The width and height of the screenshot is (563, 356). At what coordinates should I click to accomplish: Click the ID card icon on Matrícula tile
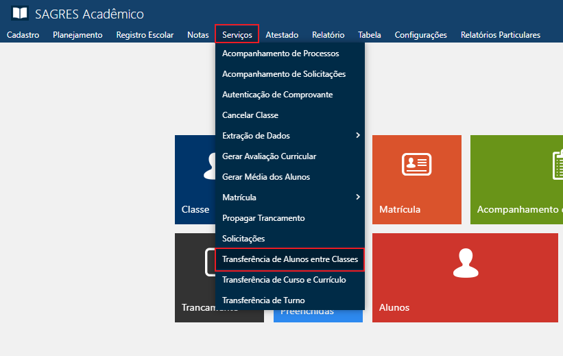coord(416,164)
